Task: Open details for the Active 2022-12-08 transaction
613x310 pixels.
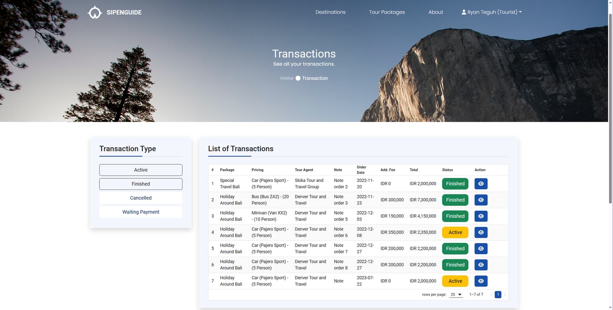Action: [x=481, y=232]
